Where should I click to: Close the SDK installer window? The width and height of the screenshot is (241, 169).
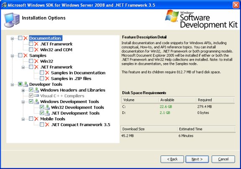pos(236,5)
